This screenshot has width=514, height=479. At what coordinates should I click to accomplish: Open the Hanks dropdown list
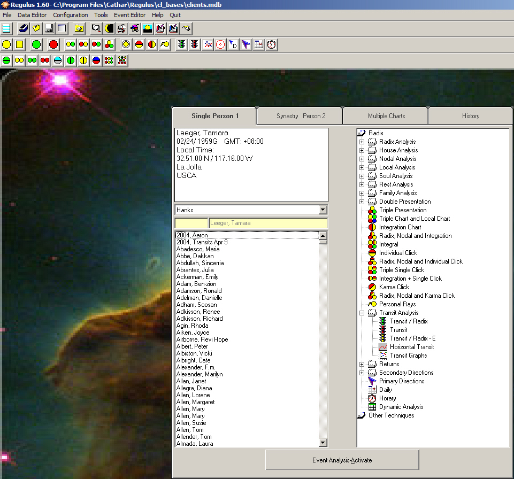click(323, 210)
